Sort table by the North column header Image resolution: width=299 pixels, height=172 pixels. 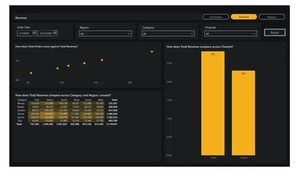tap(64, 100)
